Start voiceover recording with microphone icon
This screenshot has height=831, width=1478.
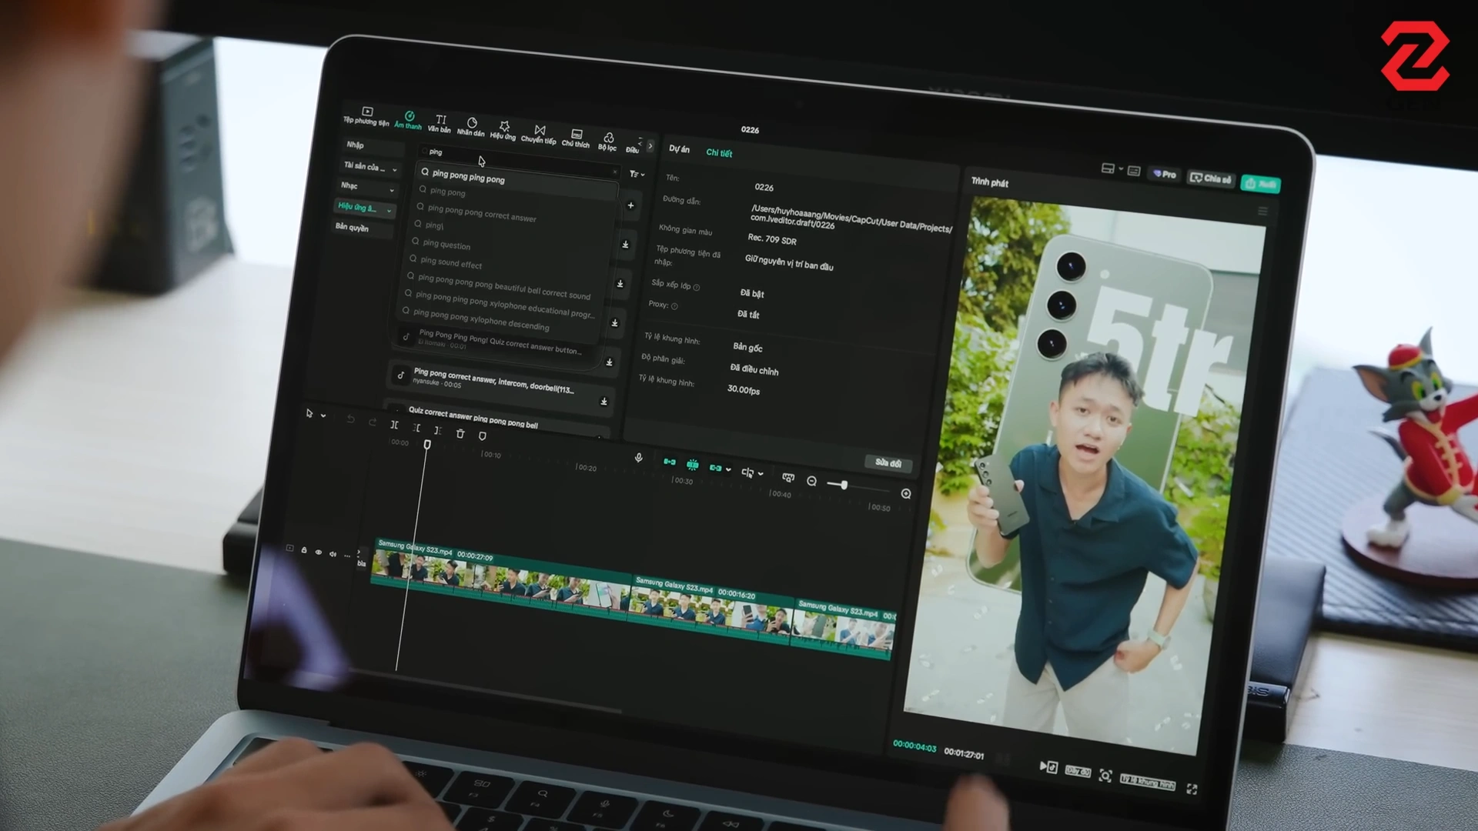638,458
